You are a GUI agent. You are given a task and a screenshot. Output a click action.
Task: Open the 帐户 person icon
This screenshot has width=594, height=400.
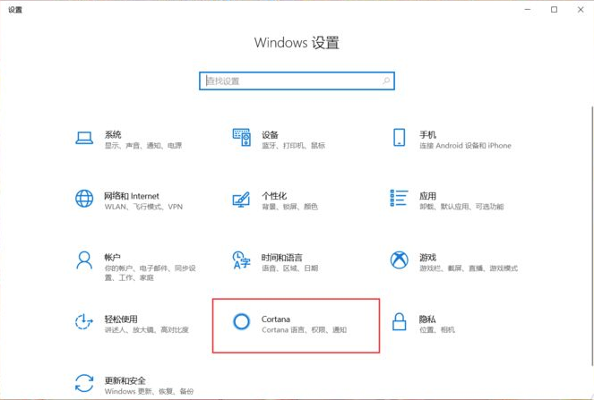pyautogui.click(x=84, y=260)
